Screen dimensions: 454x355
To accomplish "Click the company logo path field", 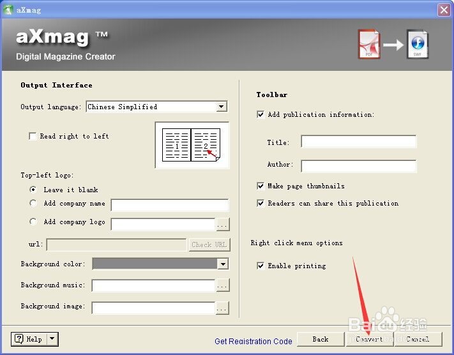I will [163, 224].
